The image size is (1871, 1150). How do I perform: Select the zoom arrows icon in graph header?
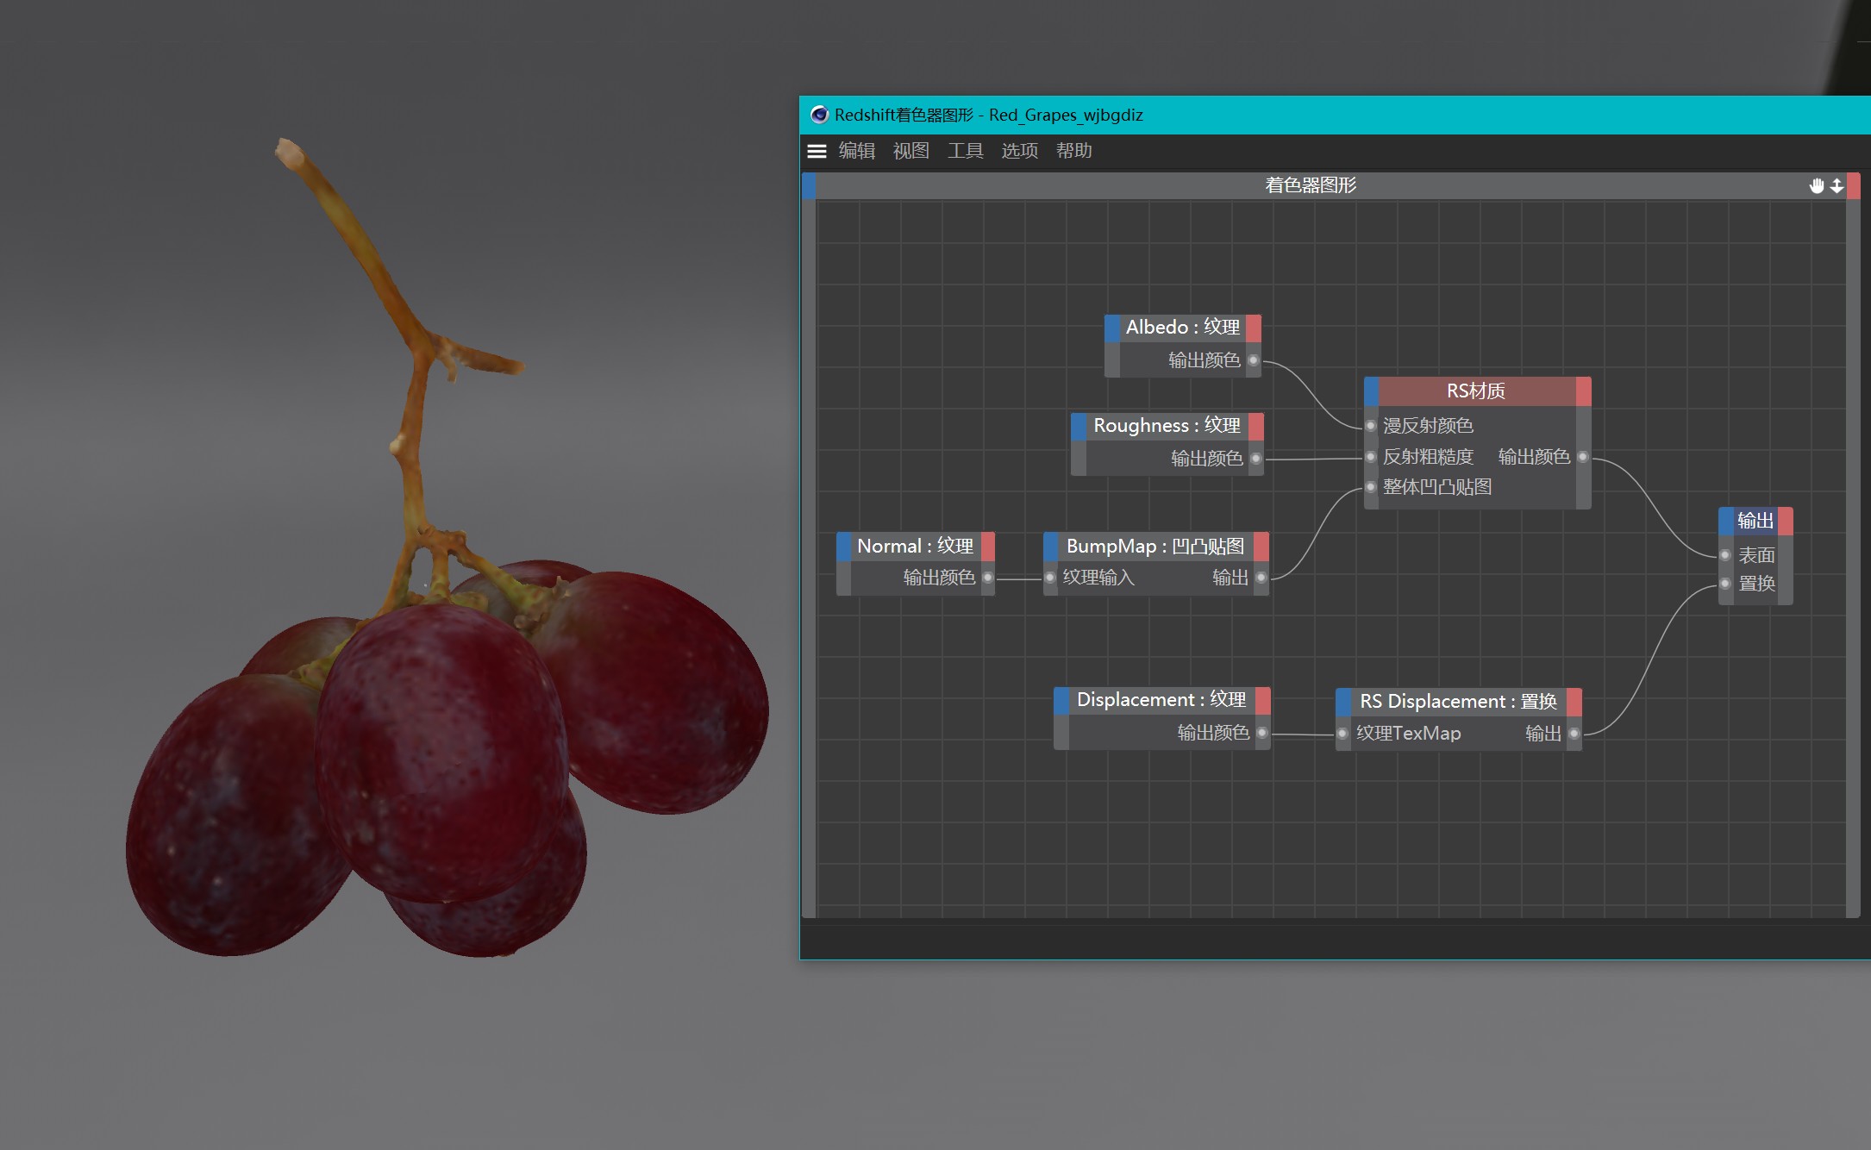(x=1837, y=185)
